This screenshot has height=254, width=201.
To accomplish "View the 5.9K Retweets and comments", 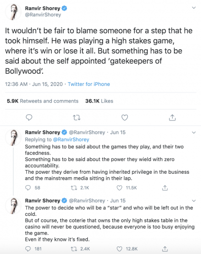I will pos(43,101).
